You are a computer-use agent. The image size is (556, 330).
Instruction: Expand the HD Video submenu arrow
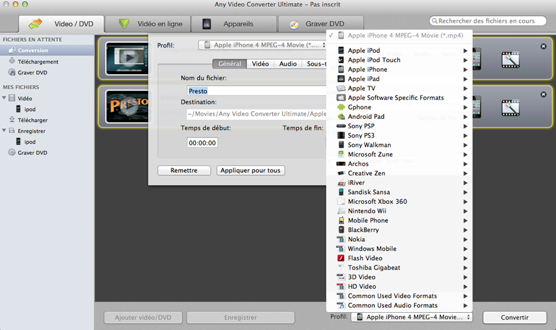pos(465,286)
